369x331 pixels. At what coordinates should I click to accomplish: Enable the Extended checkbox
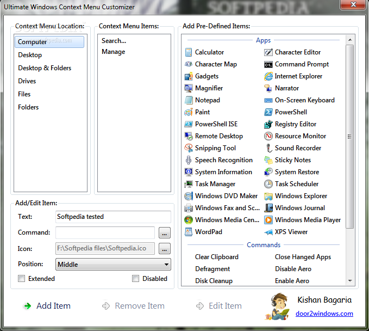[x=21, y=279]
